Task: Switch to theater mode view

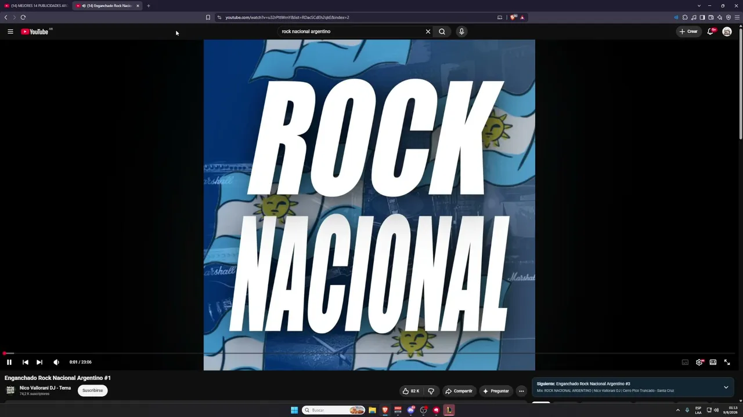Action: pos(713,362)
